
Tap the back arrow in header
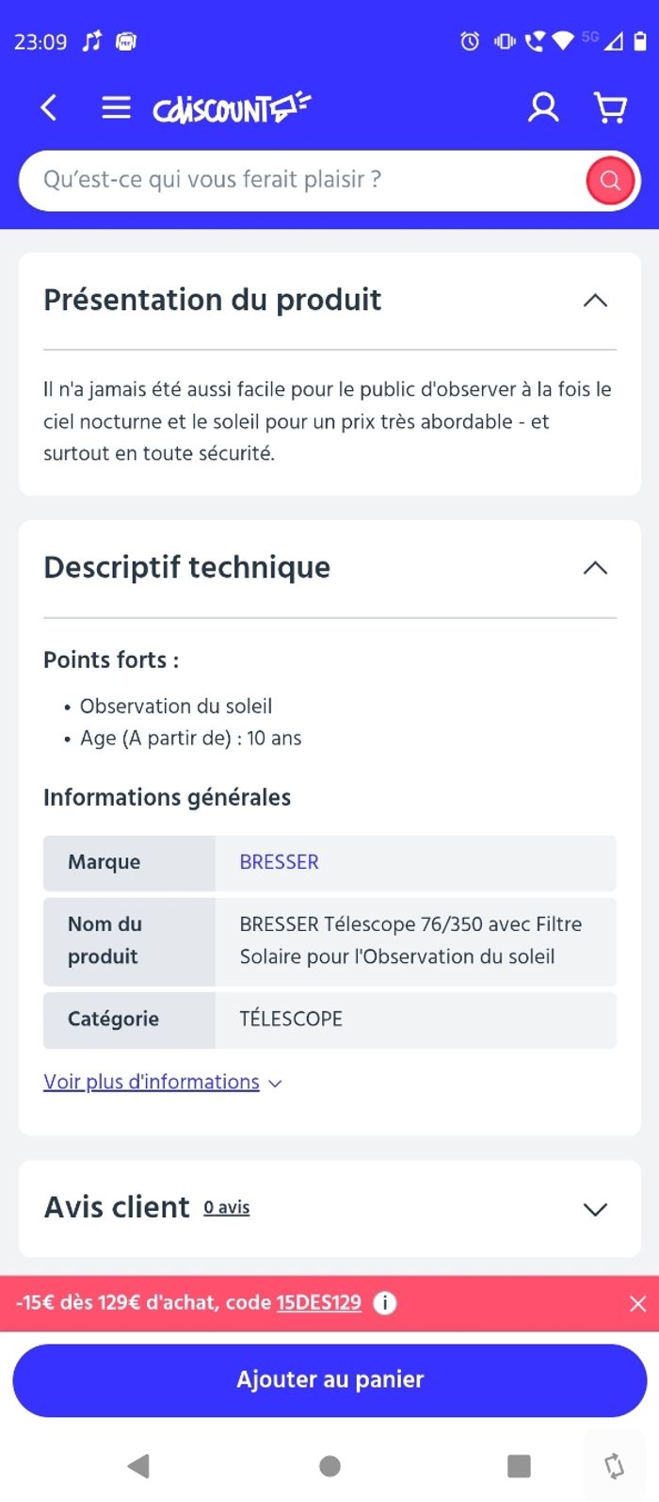pos(49,108)
